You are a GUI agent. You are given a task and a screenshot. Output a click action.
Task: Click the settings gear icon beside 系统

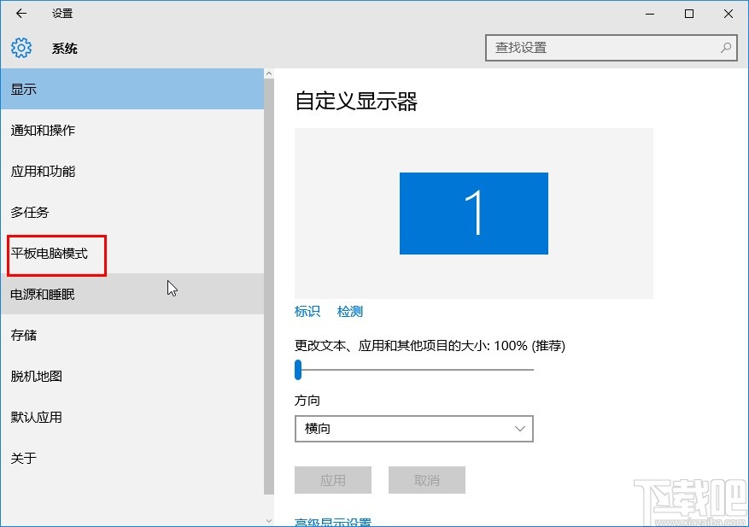pos(20,48)
